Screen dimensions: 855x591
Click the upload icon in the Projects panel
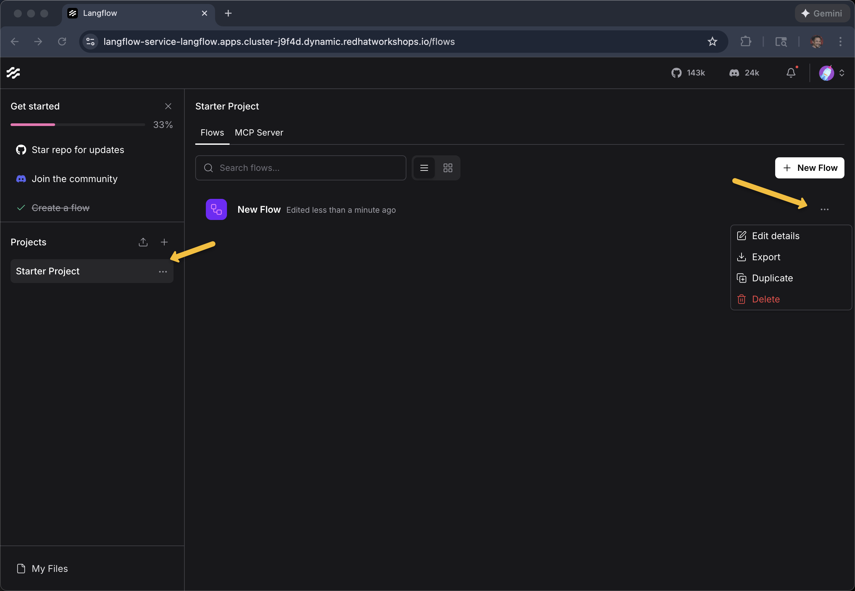[143, 242]
